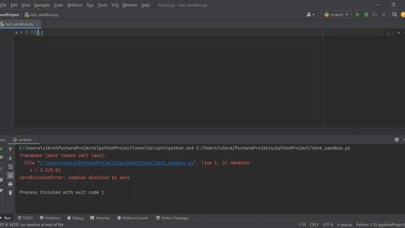Toggle Scroll to End in console
This screenshot has width=405, height=228.
click(x=10, y=175)
